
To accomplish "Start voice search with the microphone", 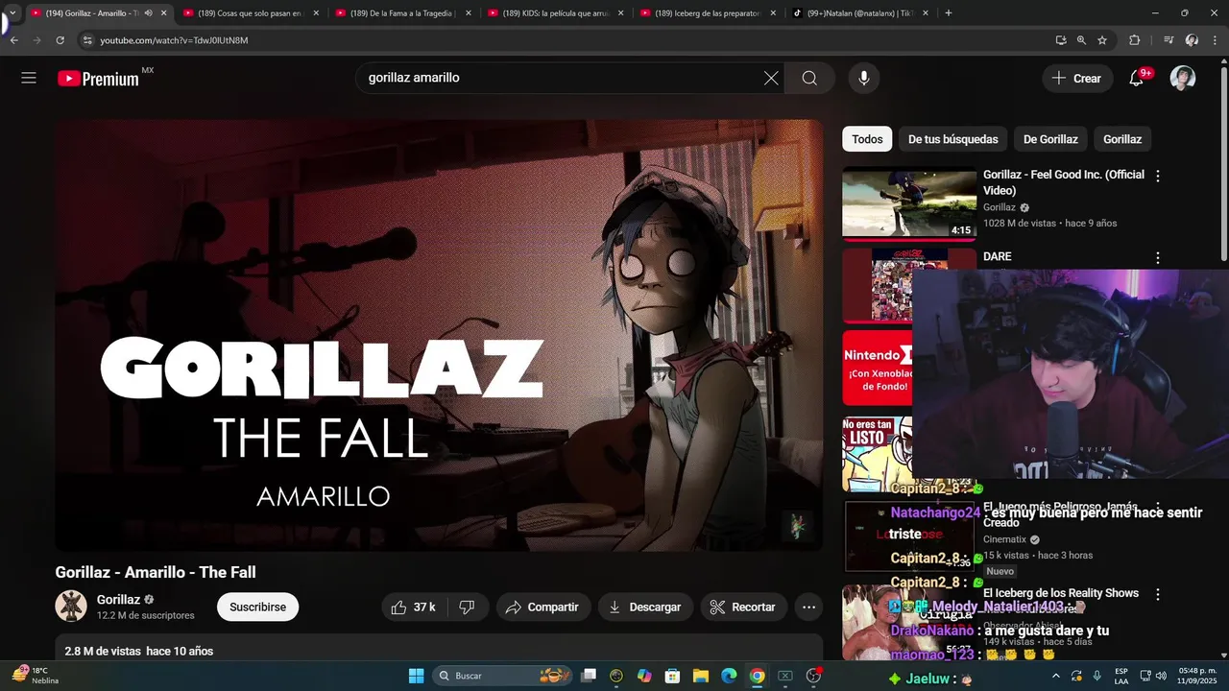I will pos(864,79).
